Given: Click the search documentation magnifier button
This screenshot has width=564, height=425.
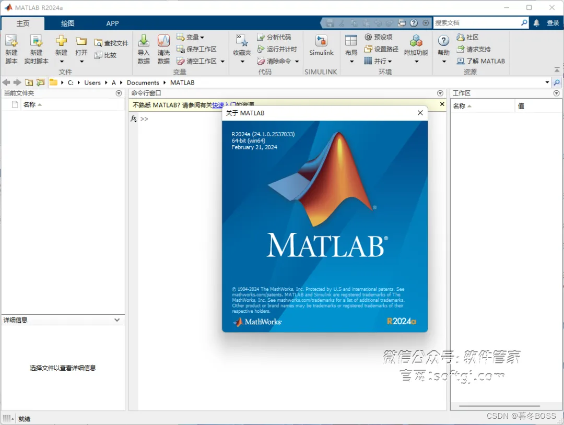Looking at the screenshot, I should (524, 23).
